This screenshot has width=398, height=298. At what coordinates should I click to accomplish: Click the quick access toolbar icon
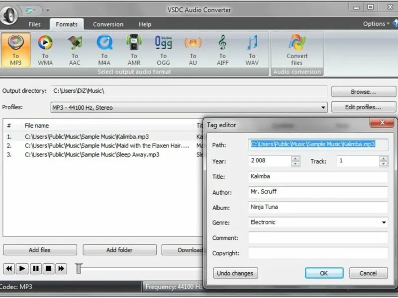31,10
